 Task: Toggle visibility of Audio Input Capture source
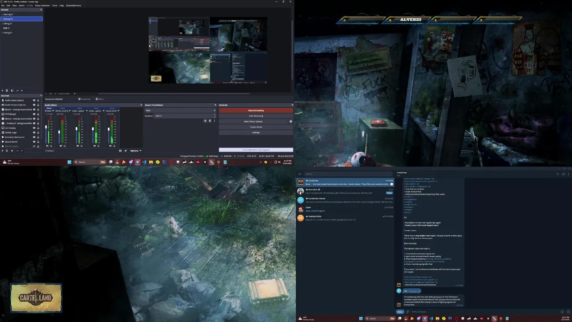coord(34,100)
